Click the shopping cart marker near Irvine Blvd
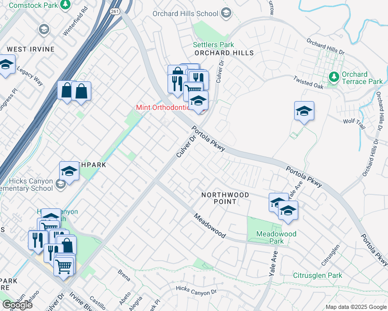The height and width of the screenshot is (311, 388). (x=64, y=268)
